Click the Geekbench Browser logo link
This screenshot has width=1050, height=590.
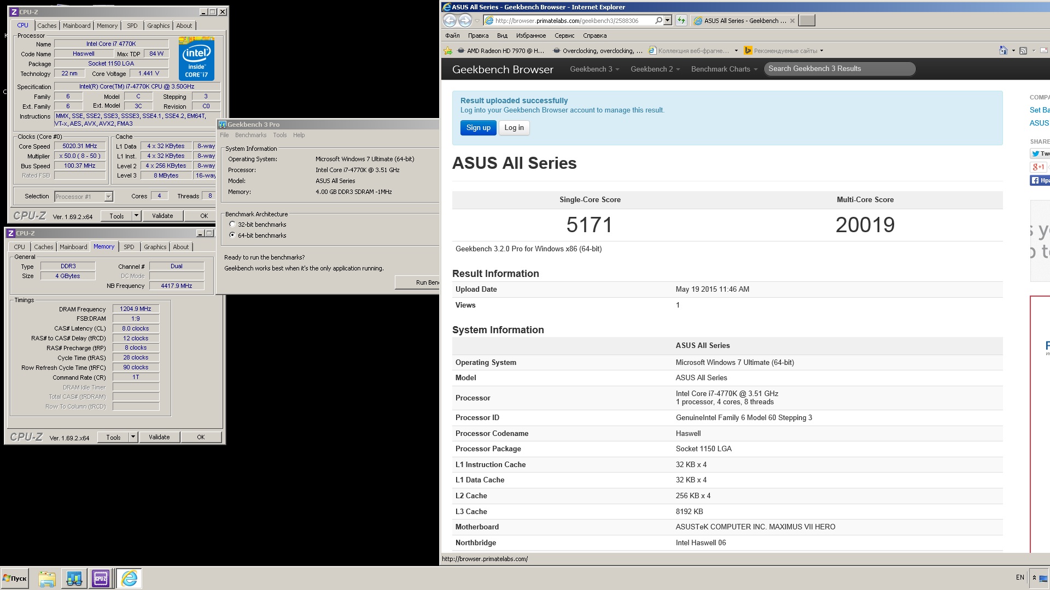[503, 69]
